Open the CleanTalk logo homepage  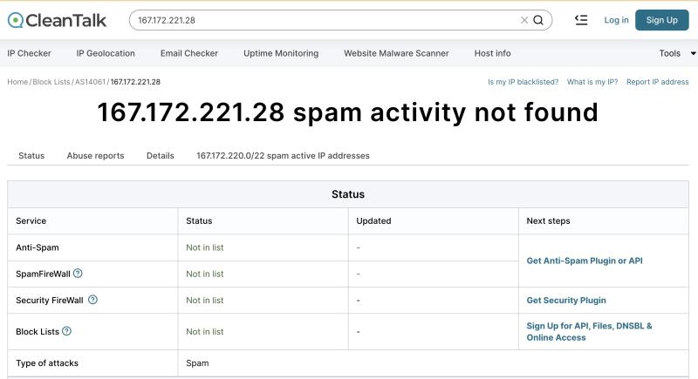[57, 20]
